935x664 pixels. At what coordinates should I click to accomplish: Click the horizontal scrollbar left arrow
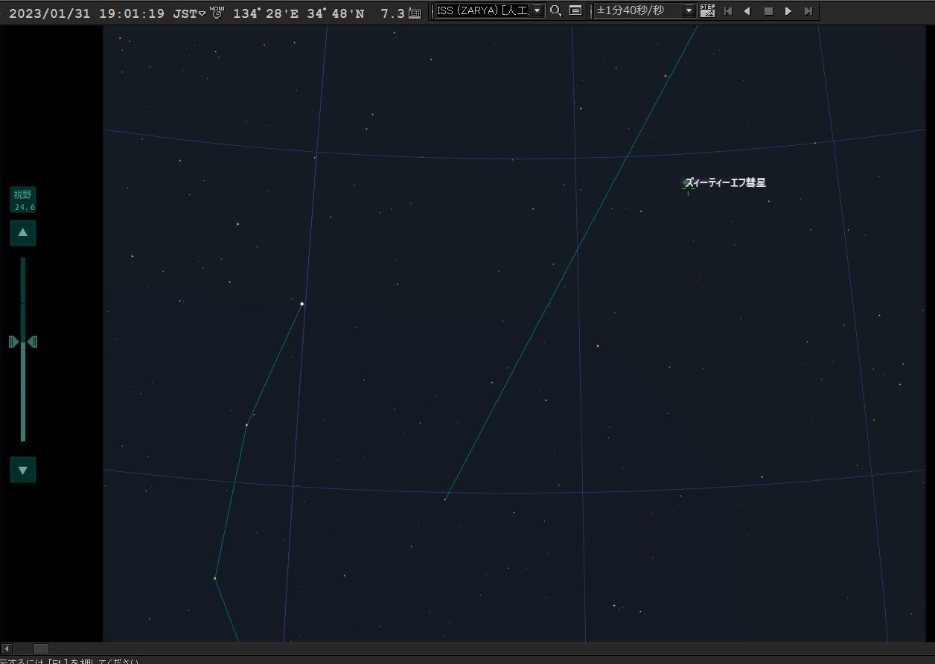click(7, 649)
